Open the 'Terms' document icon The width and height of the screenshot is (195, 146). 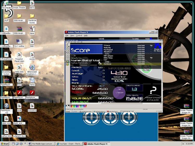tap(32, 82)
